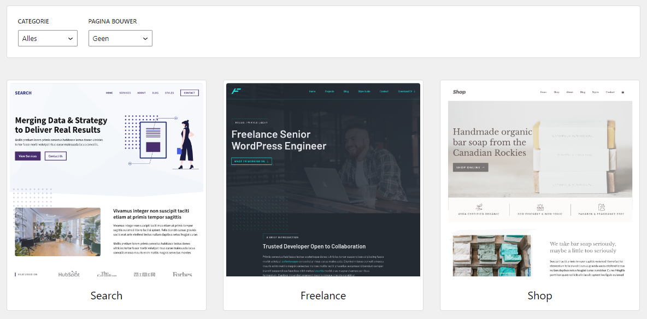
Task: Expand the Pagina Bouwer dropdown set to Geen
Action: point(120,38)
